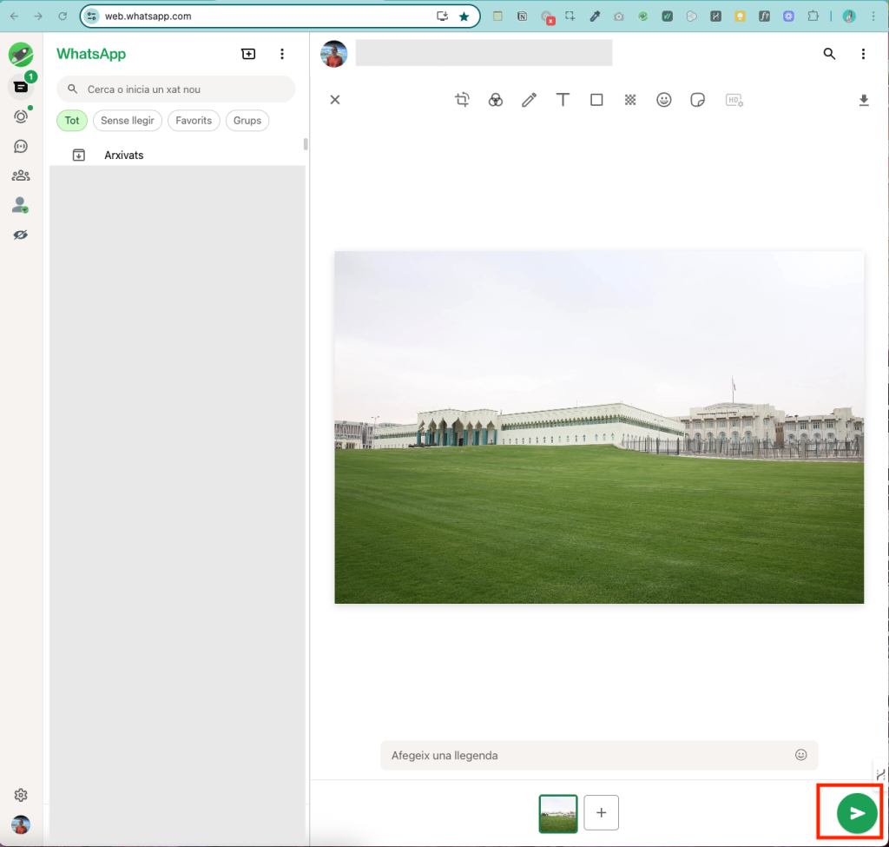Add another file with the plus button
This screenshot has width=889, height=847.
coord(601,813)
